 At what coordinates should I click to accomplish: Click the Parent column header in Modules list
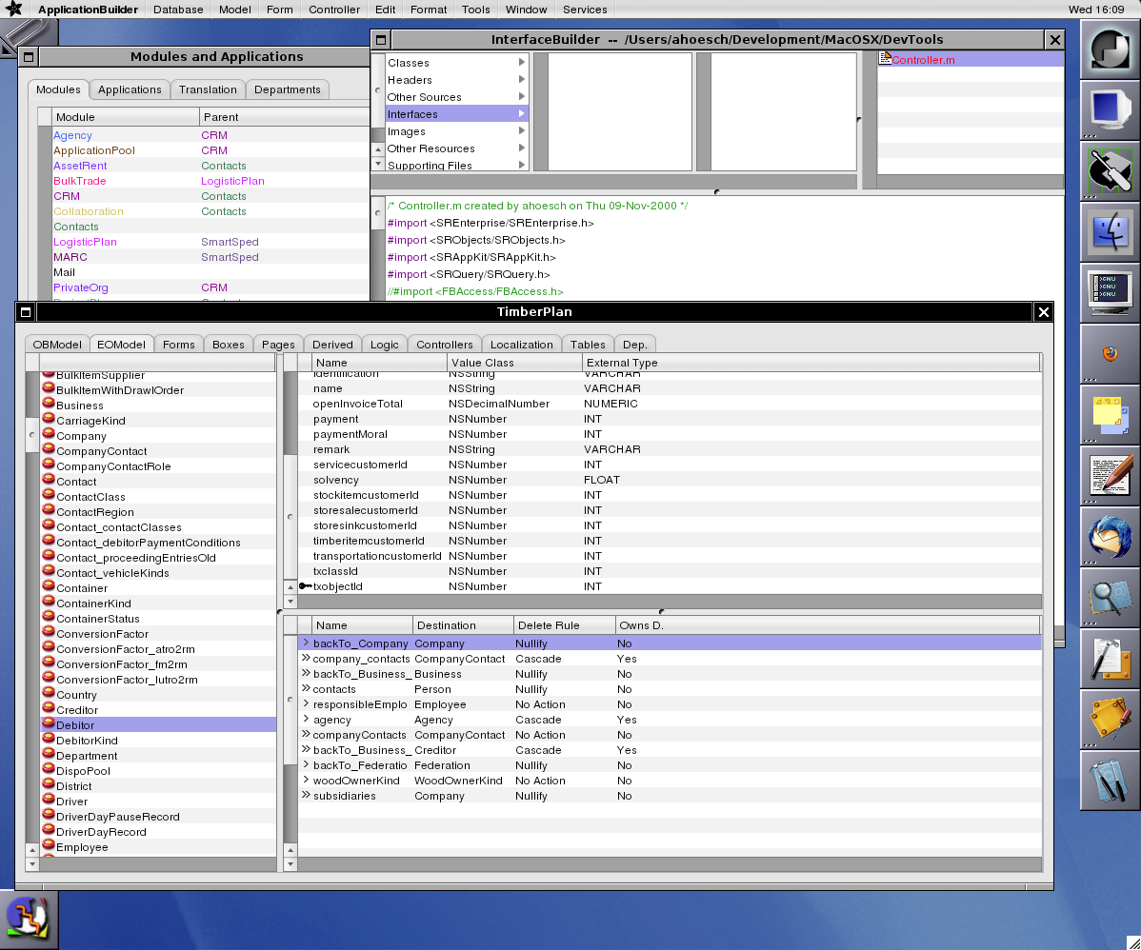pos(284,116)
